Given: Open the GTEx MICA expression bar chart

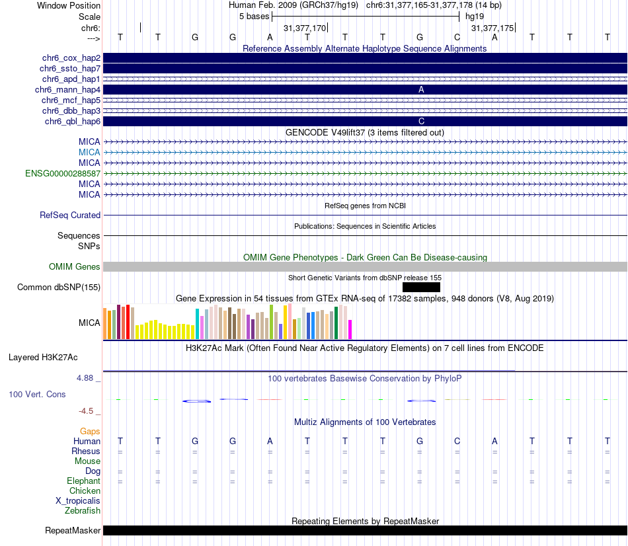Looking at the screenshot, I should [227, 322].
